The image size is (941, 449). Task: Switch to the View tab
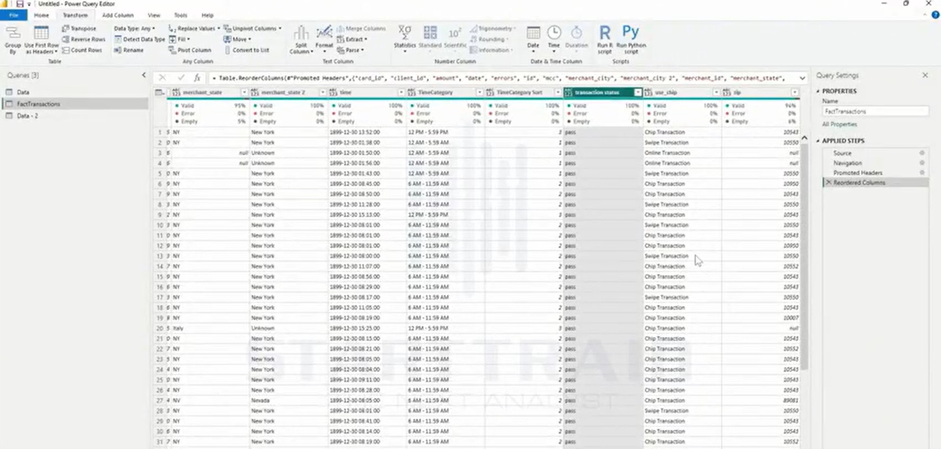pos(154,15)
